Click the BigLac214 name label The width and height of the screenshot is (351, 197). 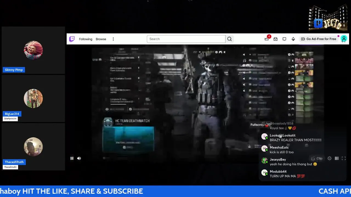[12, 114]
